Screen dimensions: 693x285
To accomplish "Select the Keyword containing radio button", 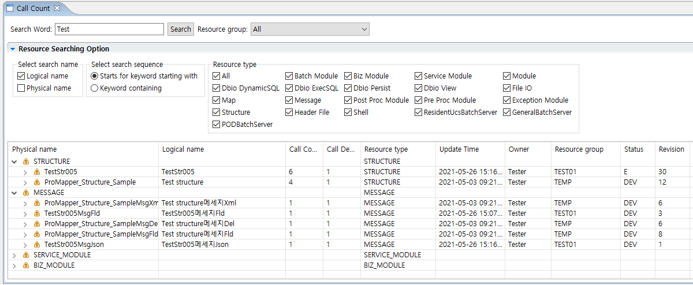I will [x=95, y=88].
